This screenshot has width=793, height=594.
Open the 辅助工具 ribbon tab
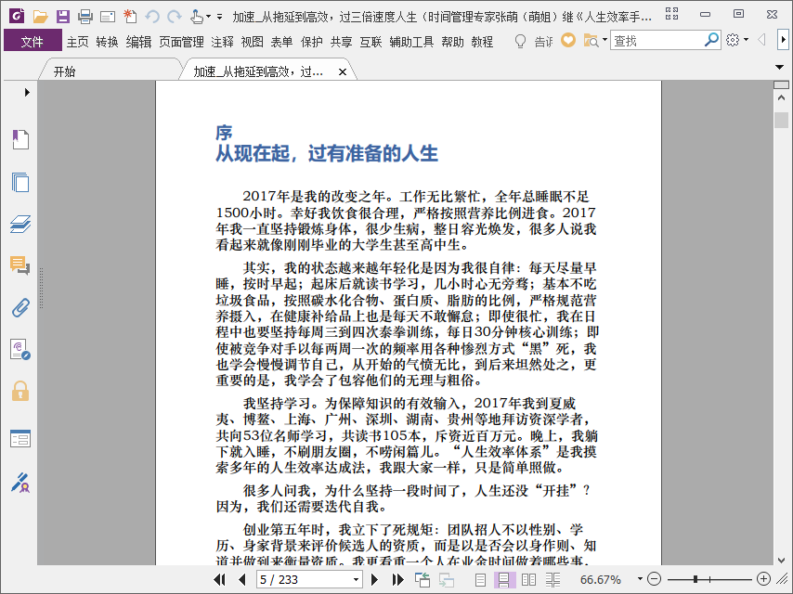tap(411, 42)
